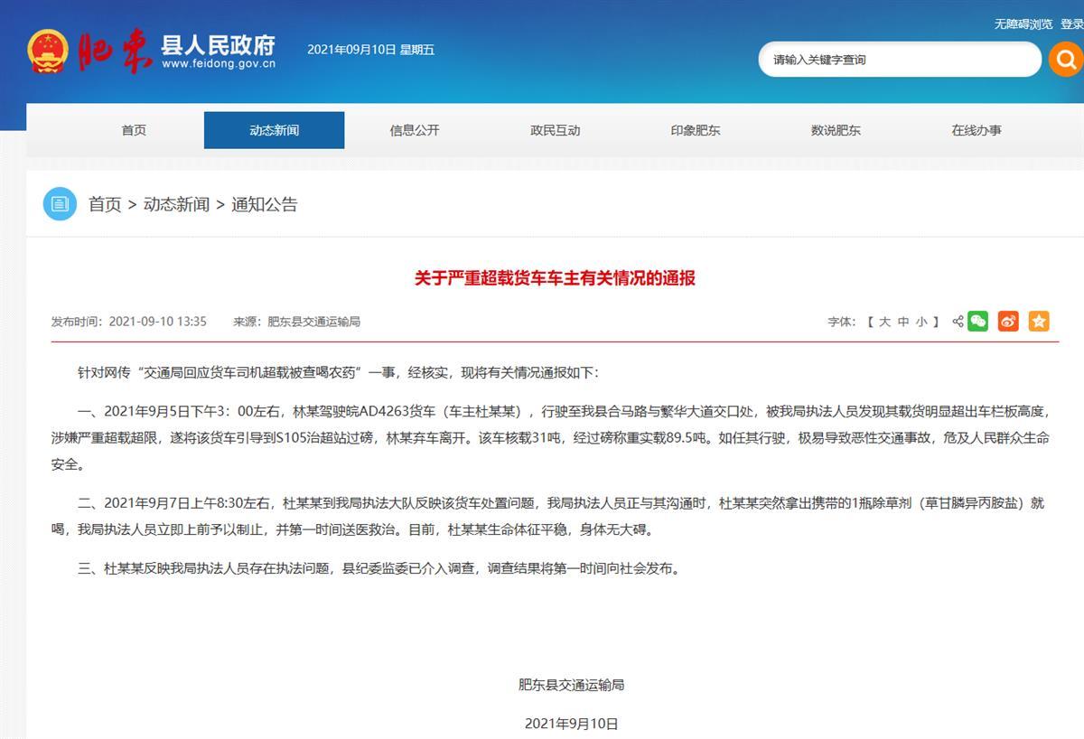Click the share symbol icon

pyautogui.click(x=958, y=322)
